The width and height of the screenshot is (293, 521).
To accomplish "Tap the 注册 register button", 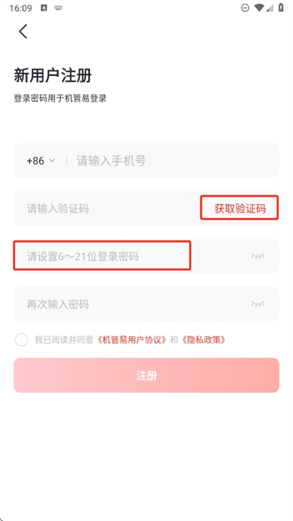I will [x=146, y=375].
